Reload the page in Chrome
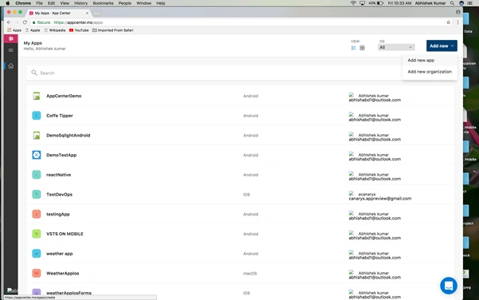Image resolution: width=479 pixels, height=300 pixels. pyautogui.click(x=25, y=22)
